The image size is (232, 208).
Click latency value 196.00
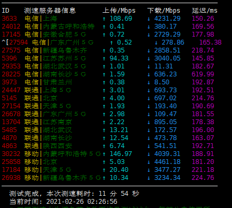(x=203, y=130)
